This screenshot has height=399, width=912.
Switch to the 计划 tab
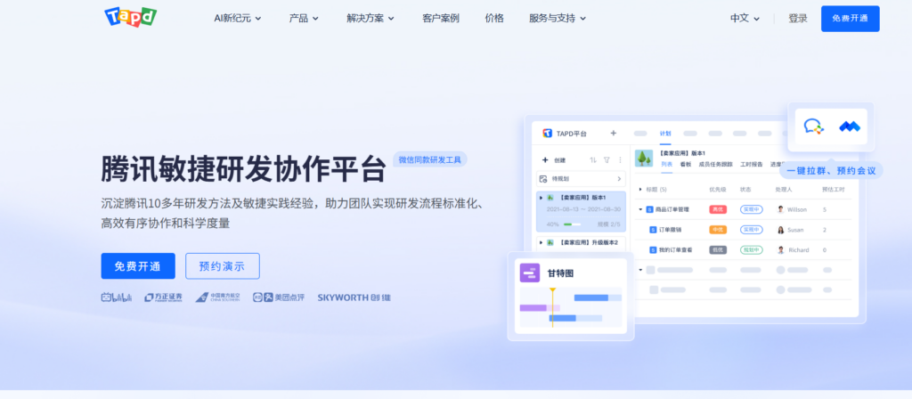point(665,134)
